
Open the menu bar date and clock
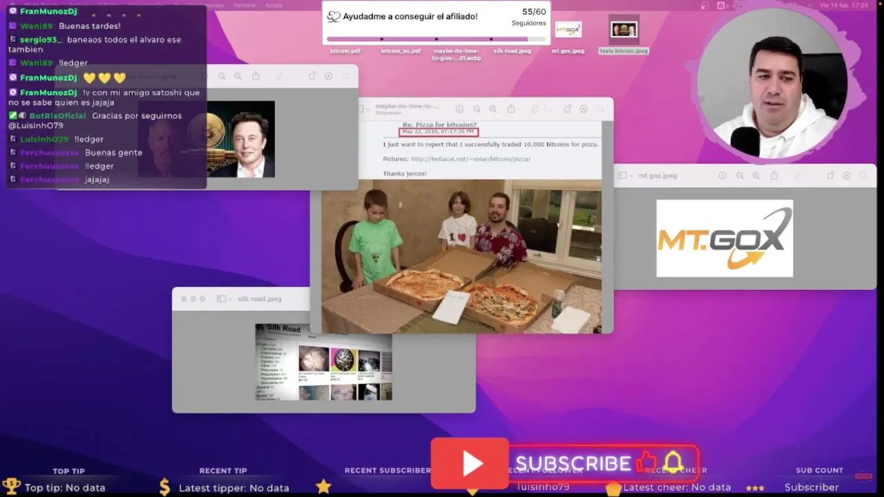point(844,5)
